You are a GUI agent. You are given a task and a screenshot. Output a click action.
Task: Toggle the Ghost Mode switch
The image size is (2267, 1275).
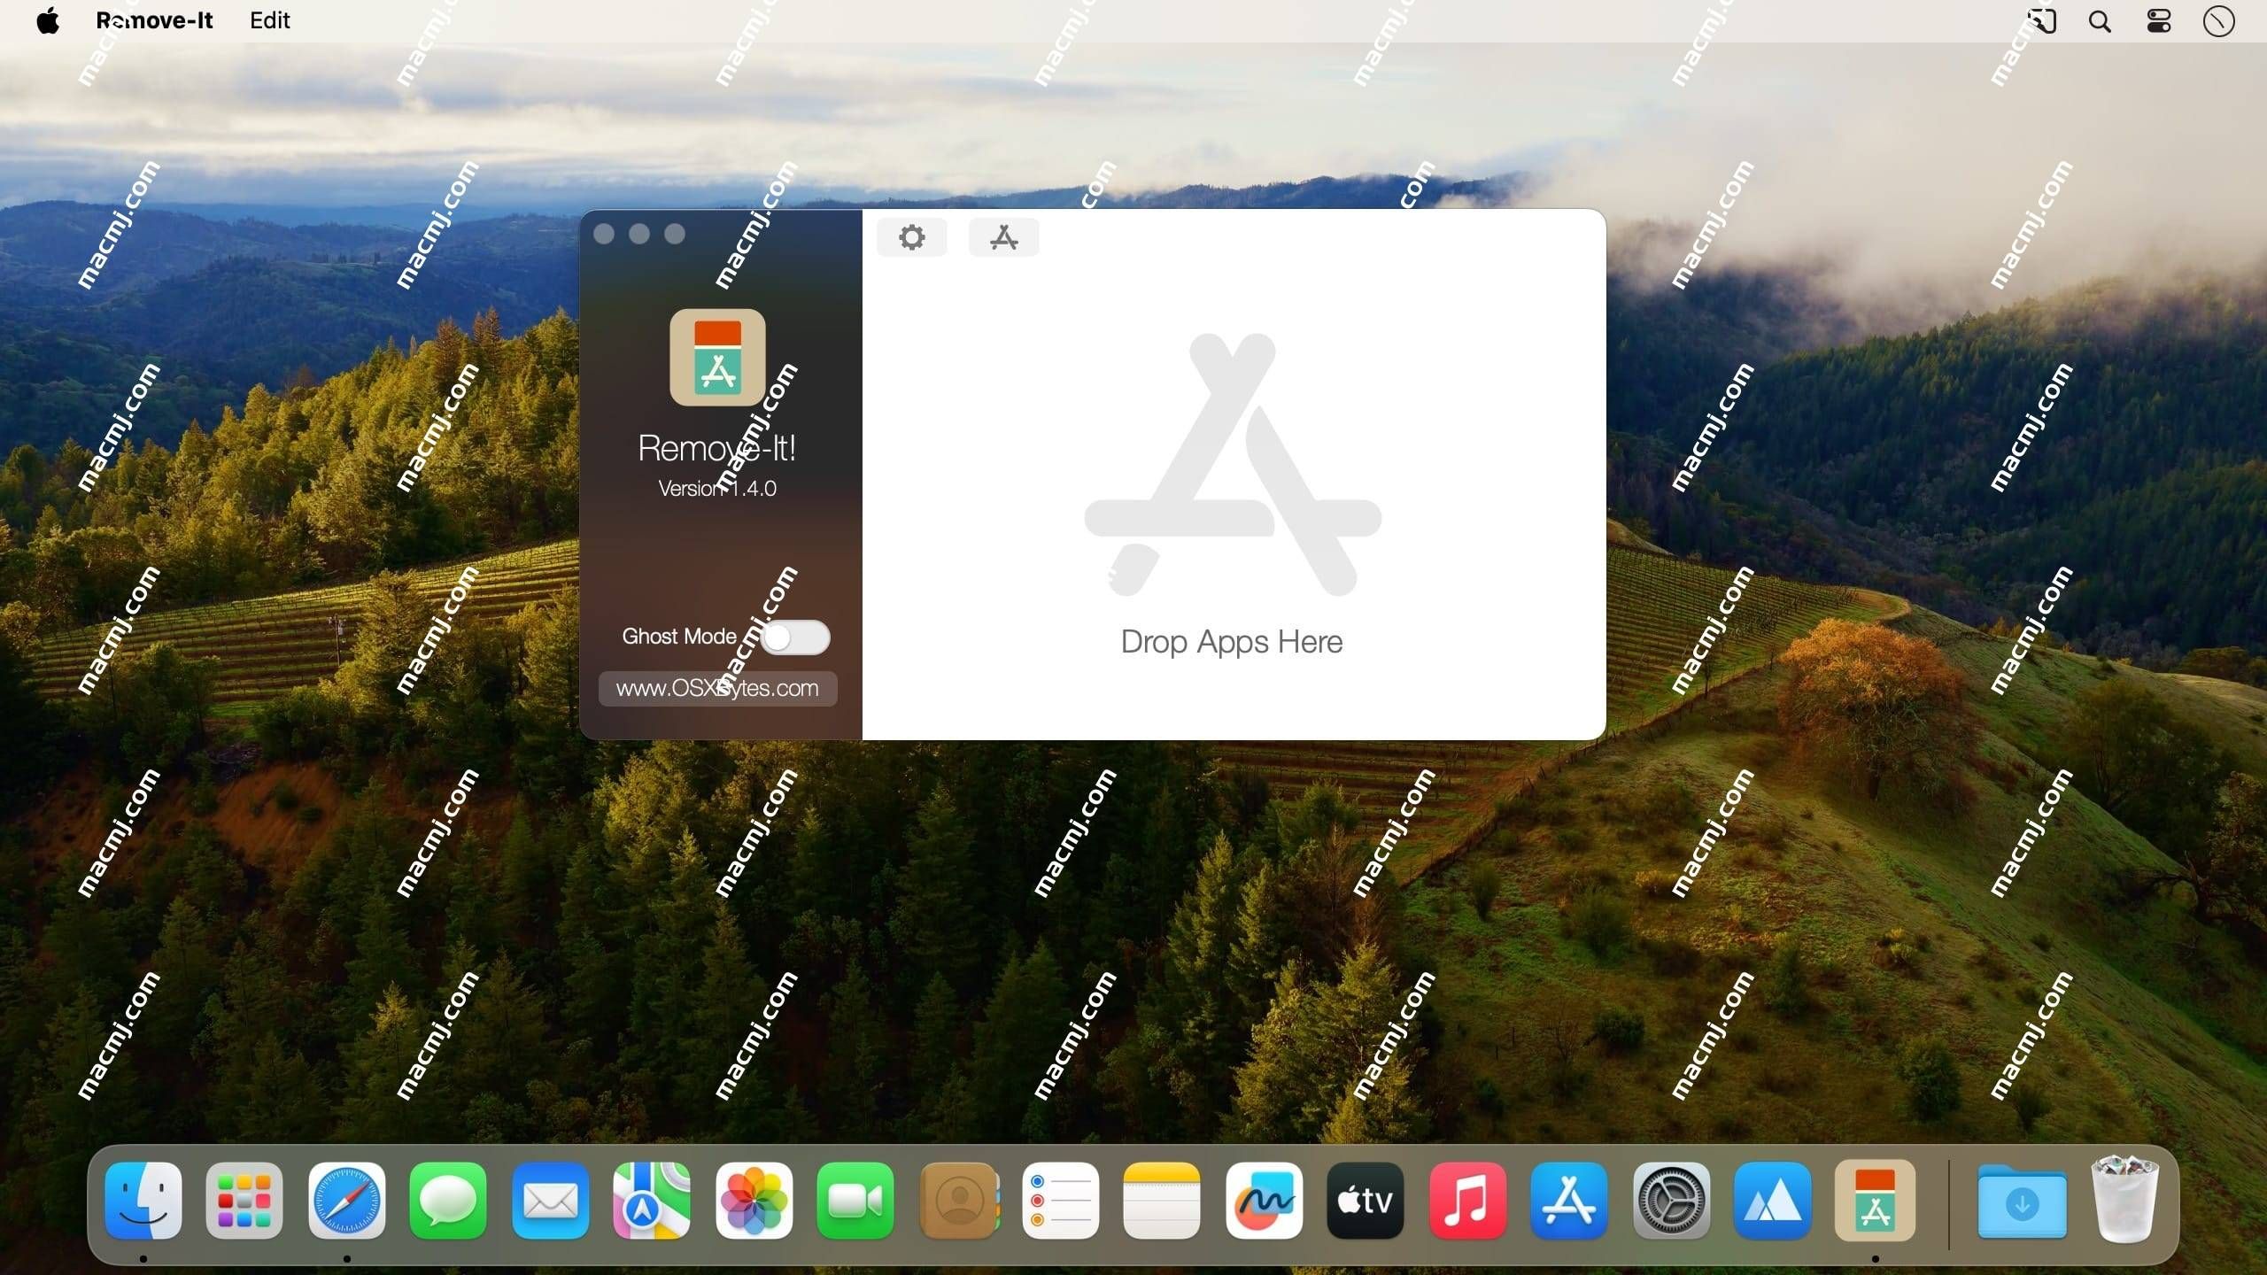click(x=795, y=637)
